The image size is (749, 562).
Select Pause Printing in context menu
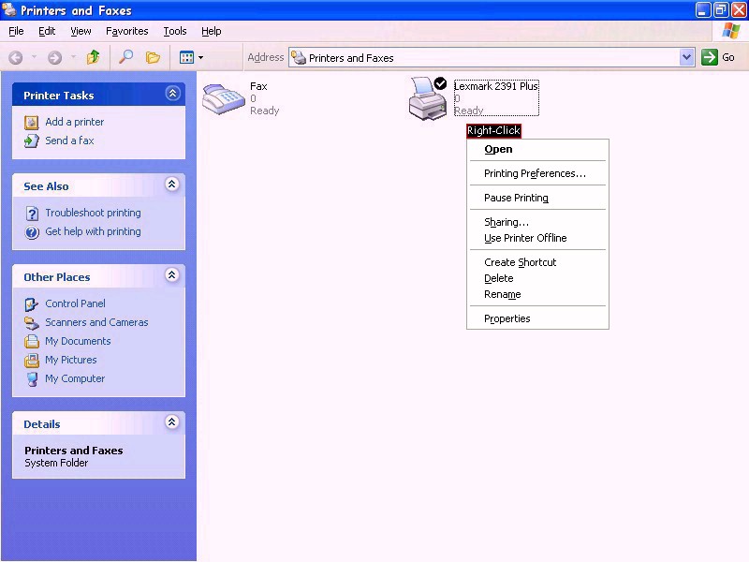coord(537,198)
